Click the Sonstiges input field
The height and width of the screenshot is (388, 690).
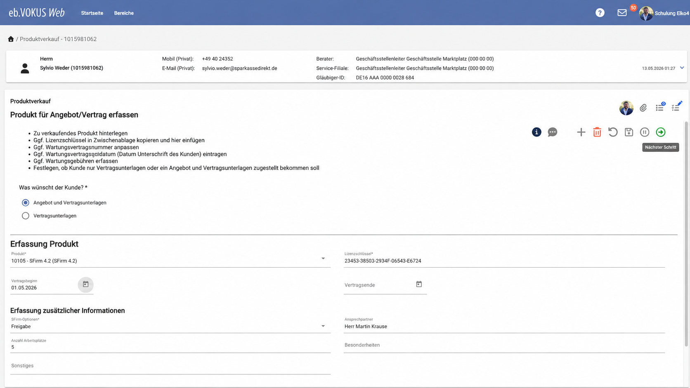[x=170, y=366]
